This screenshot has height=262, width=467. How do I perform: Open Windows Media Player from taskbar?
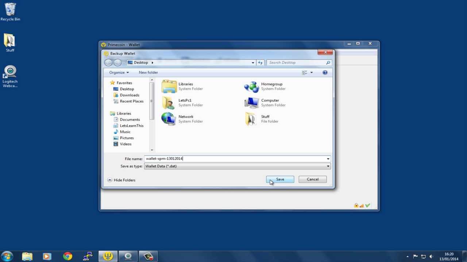(x=47, y=256)
